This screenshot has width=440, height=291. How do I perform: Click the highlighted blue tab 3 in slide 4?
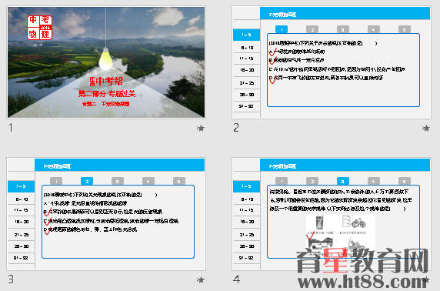coord(342,181)
